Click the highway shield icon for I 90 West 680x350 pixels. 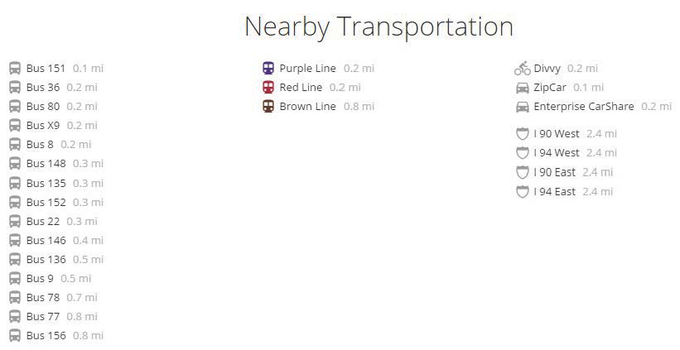point(522,133)
